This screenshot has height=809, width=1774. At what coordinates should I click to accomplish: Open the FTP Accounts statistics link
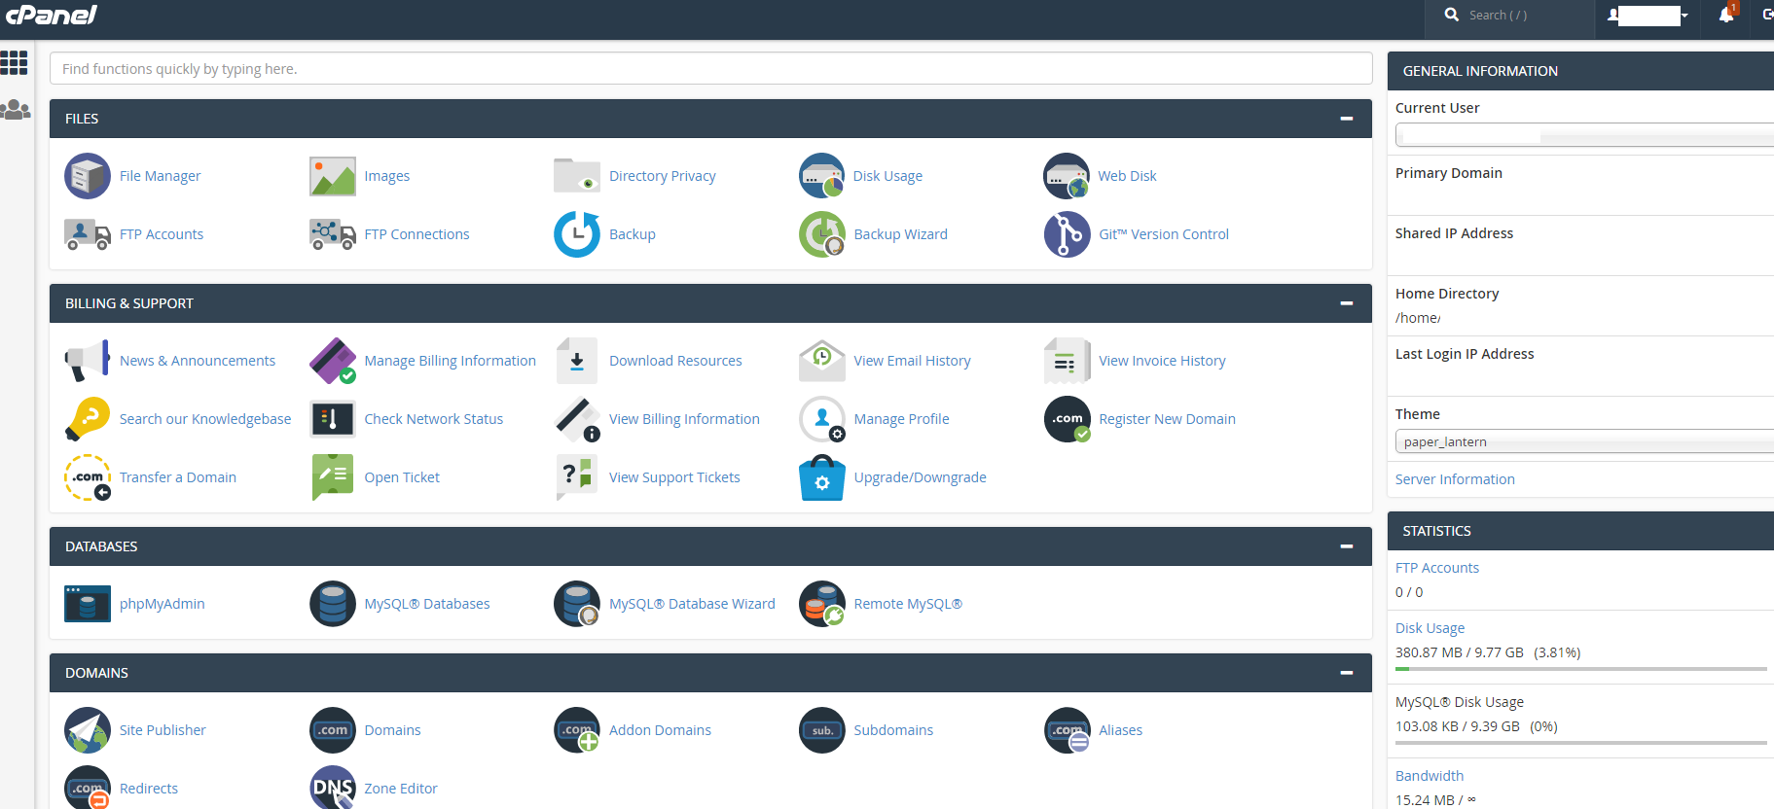pos(1437,568)
